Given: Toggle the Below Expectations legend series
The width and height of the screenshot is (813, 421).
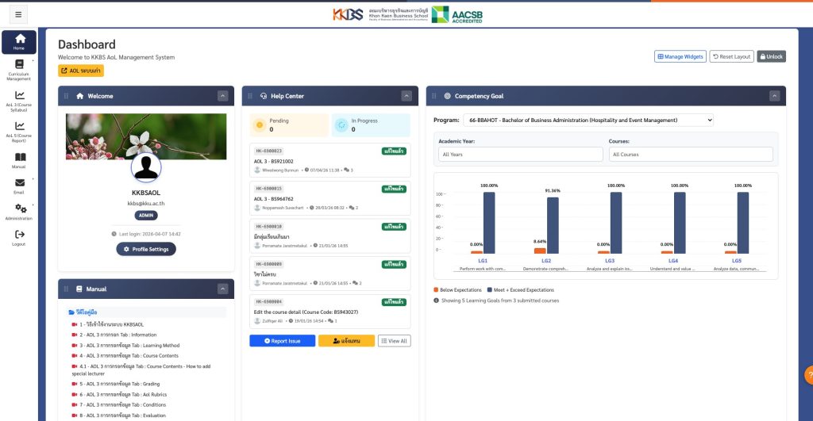Looking at the screenshot, I should click(x=458, y=290).
